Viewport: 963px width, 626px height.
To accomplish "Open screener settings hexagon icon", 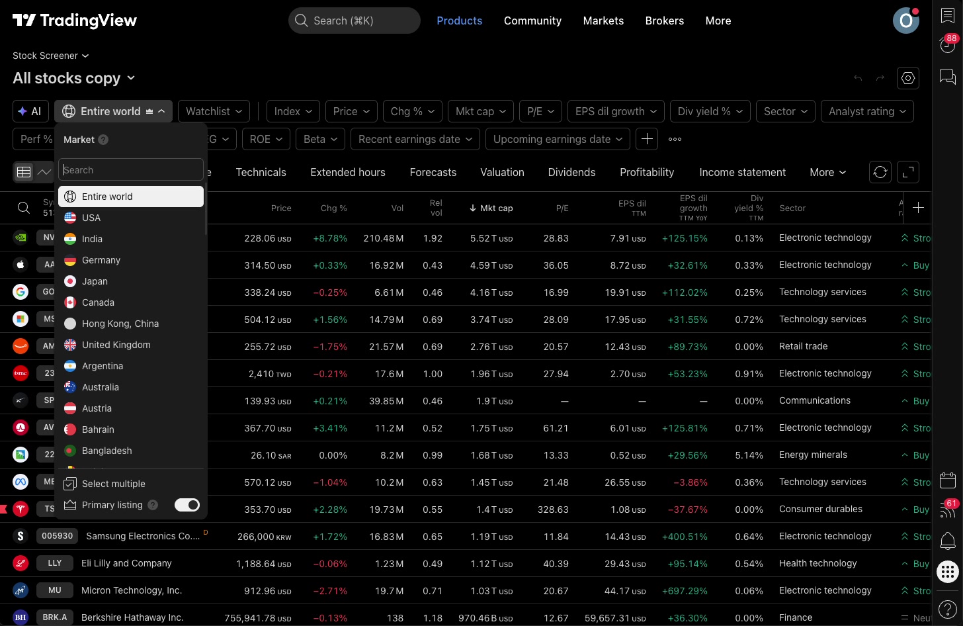I will (908, 78).
